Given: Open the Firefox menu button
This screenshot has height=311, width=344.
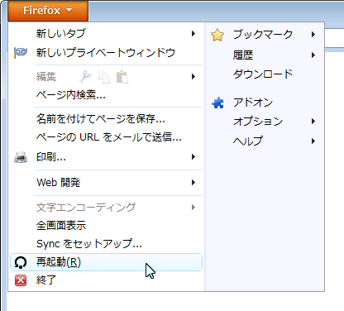Looking at the screenshot, I should pos(48,11).
